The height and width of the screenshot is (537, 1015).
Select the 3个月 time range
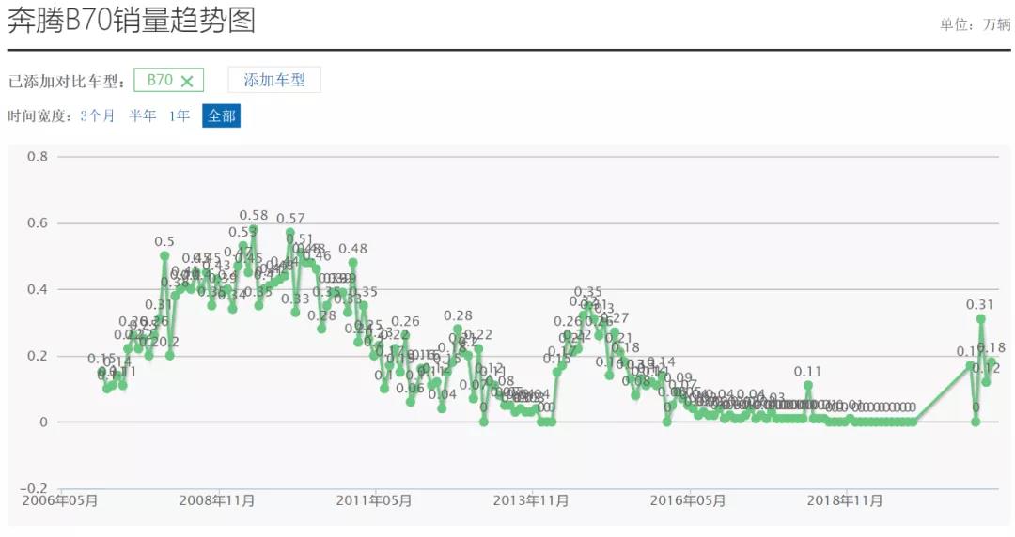point(97,115)
